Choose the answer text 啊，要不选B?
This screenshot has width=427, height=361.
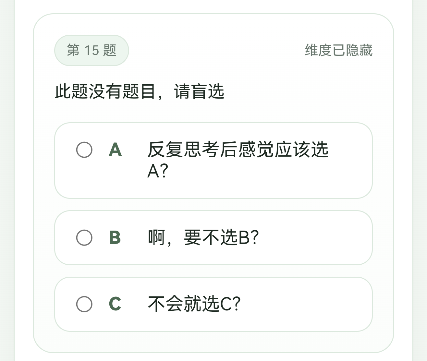[203, 238]
